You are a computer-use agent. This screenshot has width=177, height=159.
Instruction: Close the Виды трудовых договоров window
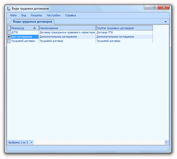point(164,8)
